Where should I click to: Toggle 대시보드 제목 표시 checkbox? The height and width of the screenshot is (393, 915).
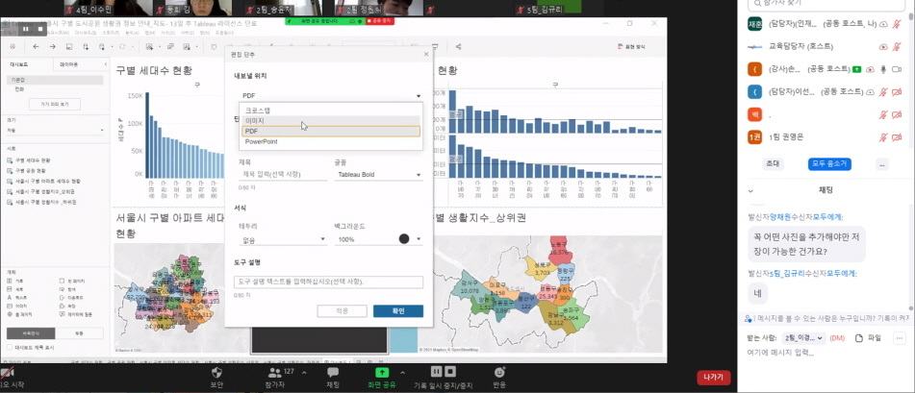[10, 348]
